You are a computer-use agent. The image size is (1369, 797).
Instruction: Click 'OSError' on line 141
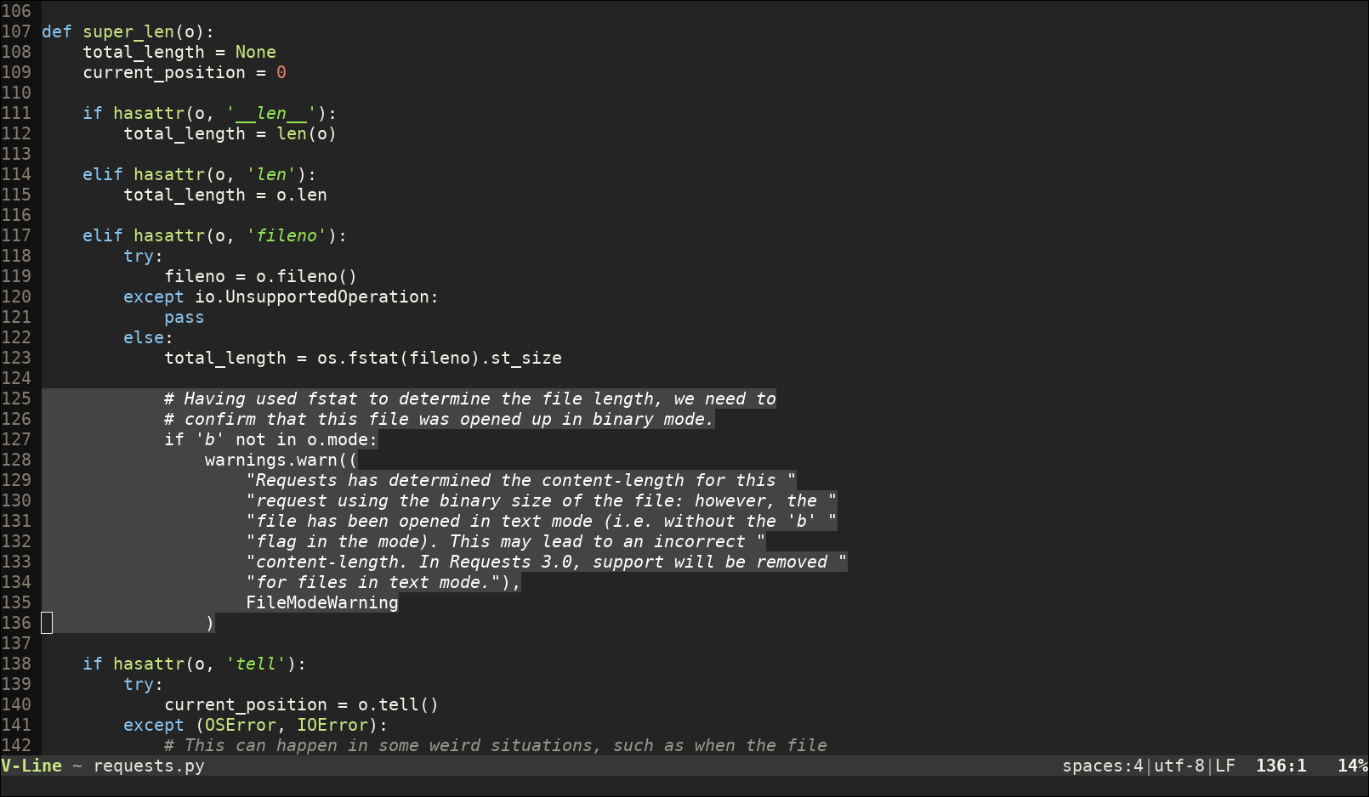(x=241, y=725)
